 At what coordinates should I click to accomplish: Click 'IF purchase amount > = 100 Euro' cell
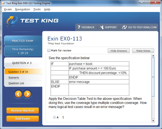coord(99,68)
